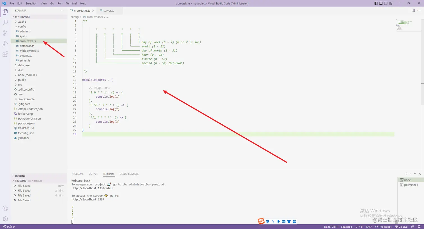The height and width of the screenshot is (229, 424).
Task: Place cursor on empty line 28
Action: pyautogui.click(x=238, y=134)
